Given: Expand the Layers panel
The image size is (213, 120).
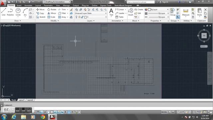Looking at the screenshot, I should (x=91, y=21).
